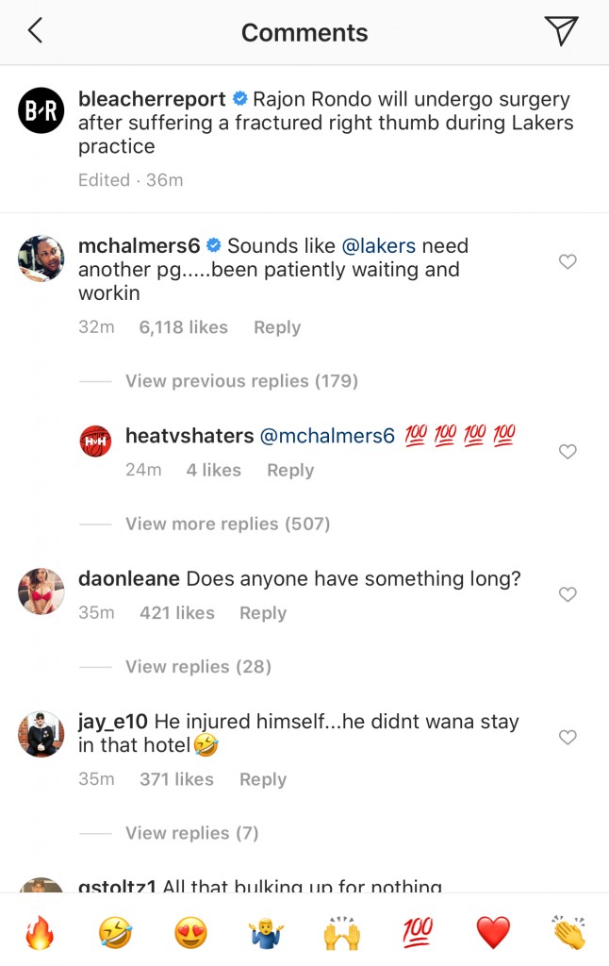View more replies (507) under heatvshaters
The height and width of the screenshot is (966, 609).
point(233,523)
